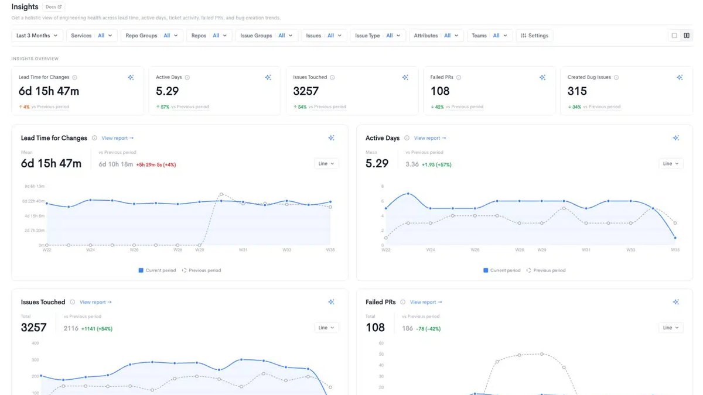
Task: Click the 3257 value on Issues Touched overview card
Action: (306, 91)
